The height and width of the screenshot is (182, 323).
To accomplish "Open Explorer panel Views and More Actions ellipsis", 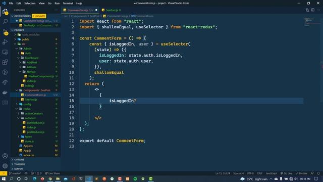I will tap(56, 10).
